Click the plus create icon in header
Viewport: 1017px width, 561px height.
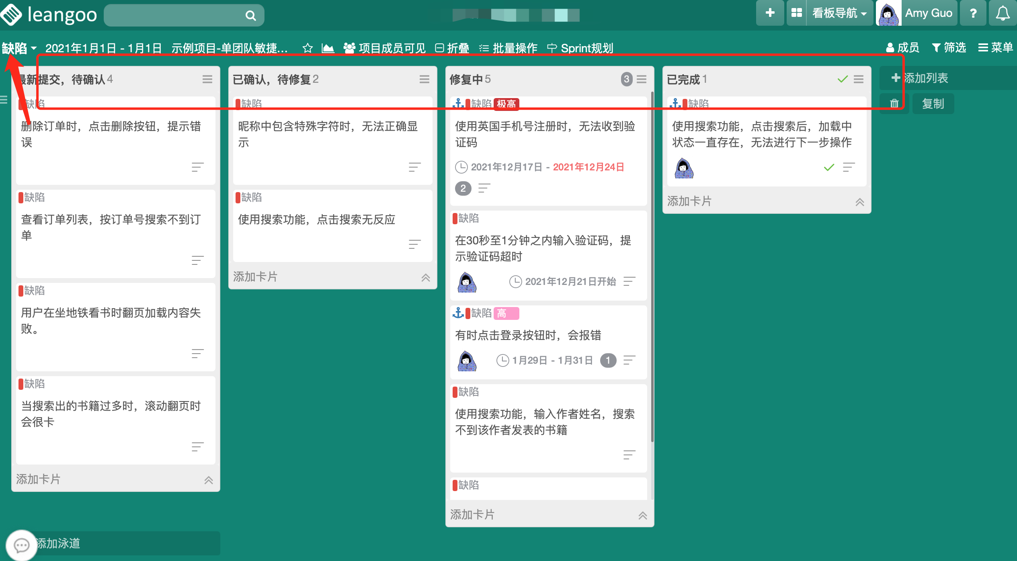point(770,13)
